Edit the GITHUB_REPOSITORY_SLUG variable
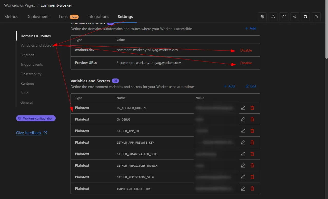Viewport: 328px width, 199px height. click(243, 177)
